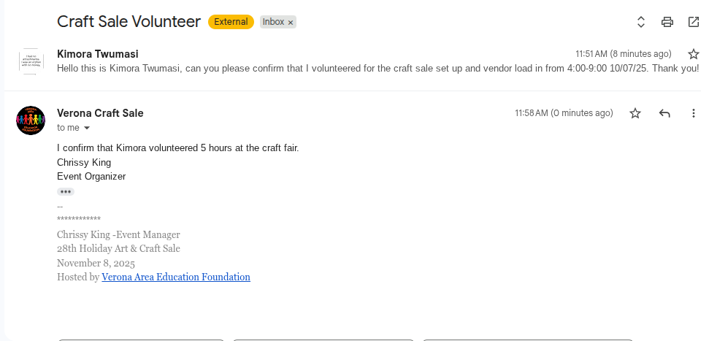Click the expand all messages arrows icon
This screenshot has width=709, height=341.
[x=641, y=22]
